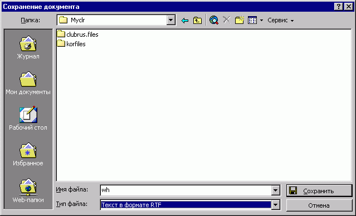Open Избранное in the places bar
356x216 pixels.
point(28,155)
